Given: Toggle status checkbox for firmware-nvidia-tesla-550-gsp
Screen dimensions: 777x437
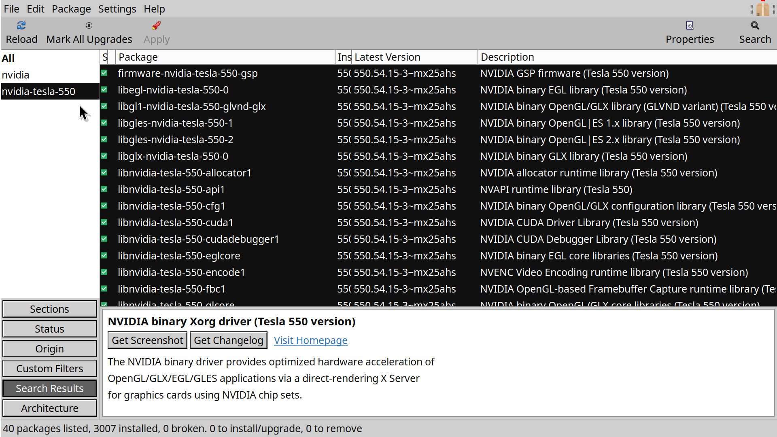Looking at the screenshot, I should tap(104, 73).
